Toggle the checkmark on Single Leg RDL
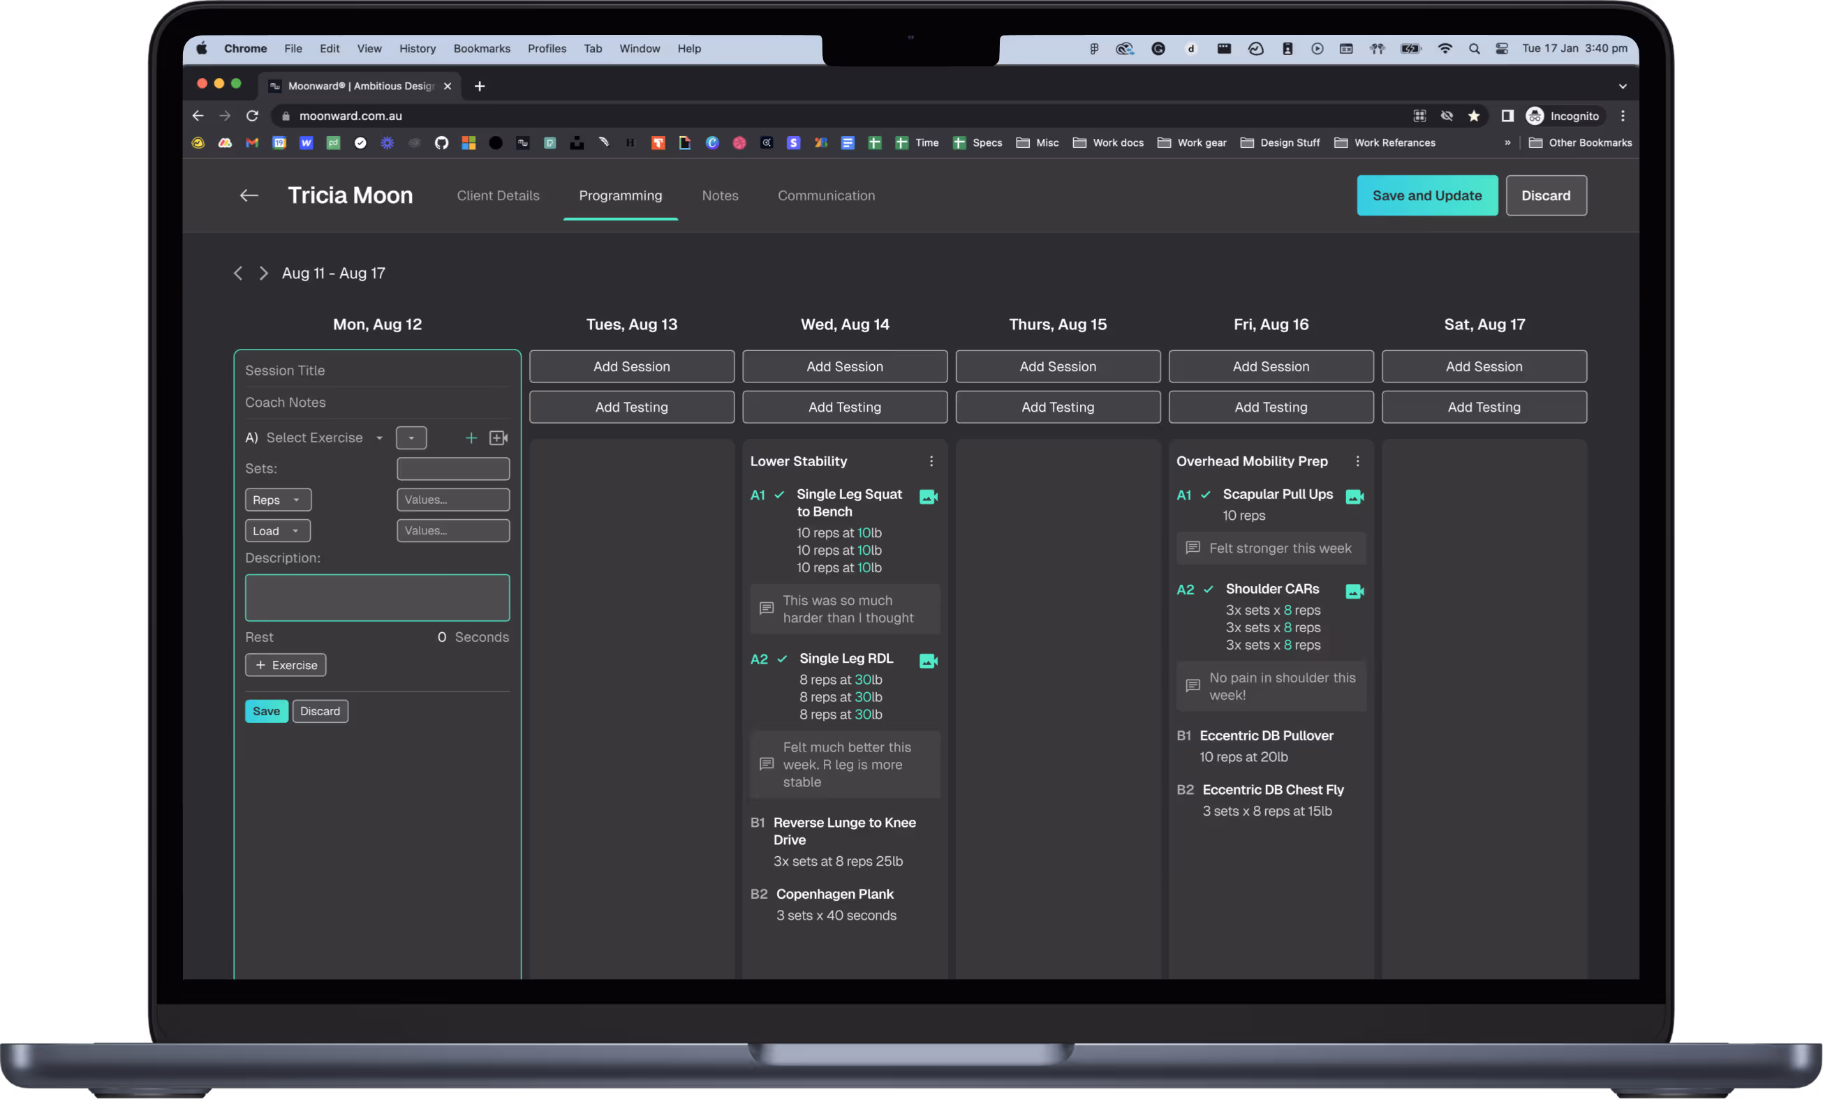The width and height of the screenshot is (1823, 1099). tap(782, 658)
